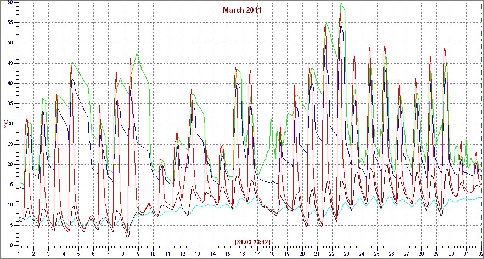Click the y-axis value 55

click(x=10, y=22)
